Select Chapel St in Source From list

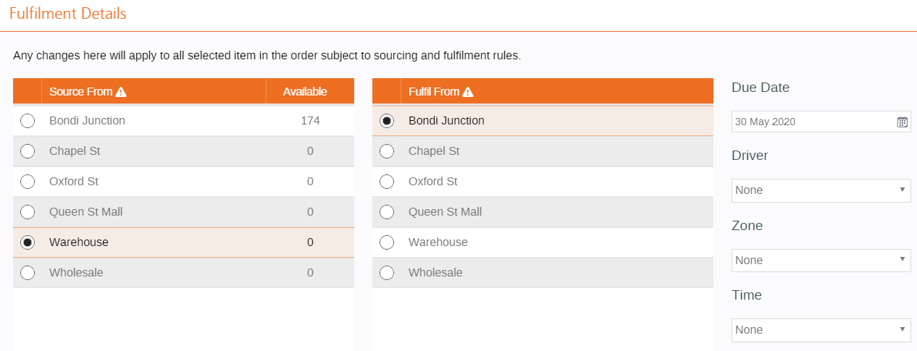click(x=28, y=151)
